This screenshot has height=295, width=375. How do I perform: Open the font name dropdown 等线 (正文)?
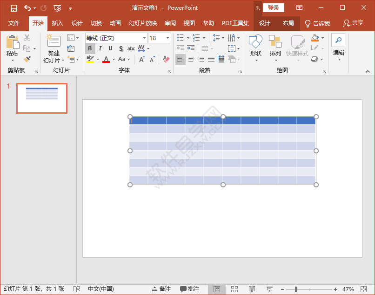(x=144, y=38)
